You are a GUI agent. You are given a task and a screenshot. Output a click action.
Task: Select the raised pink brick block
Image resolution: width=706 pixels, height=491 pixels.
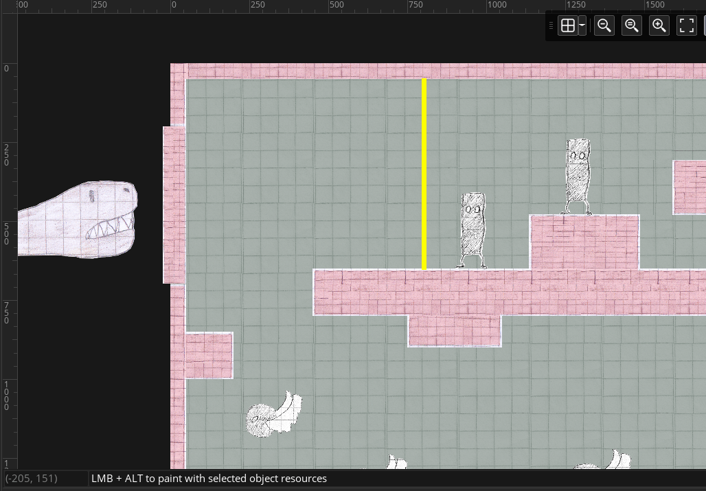point(585,242)
